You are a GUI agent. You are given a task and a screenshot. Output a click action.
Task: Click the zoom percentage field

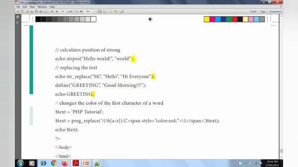click(x=88, y=12)
